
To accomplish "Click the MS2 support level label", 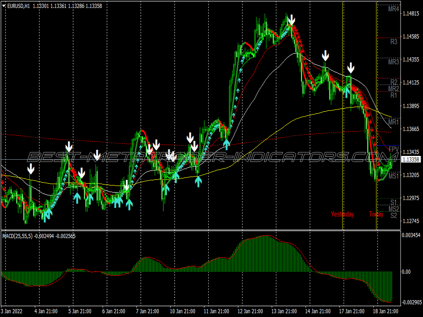I will pyautogui.click(x=394, y=209).
